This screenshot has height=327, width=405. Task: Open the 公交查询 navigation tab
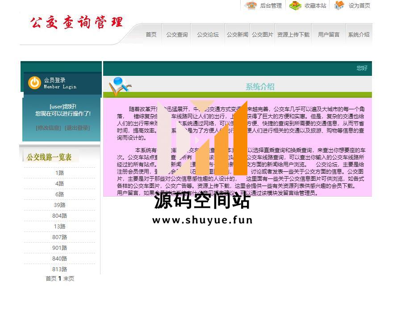[177, 35]
